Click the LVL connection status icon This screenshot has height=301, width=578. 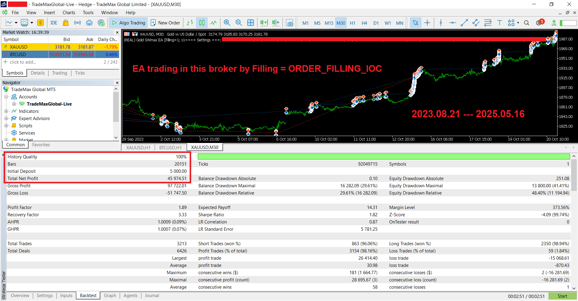pyautogui.click(x=554, y=23)
